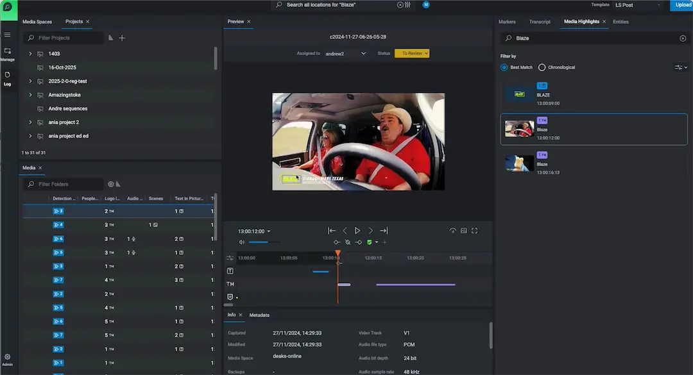Select the Best Match radio button
Image resolution: width=693 pixels, height=375 pixels.
504,67
